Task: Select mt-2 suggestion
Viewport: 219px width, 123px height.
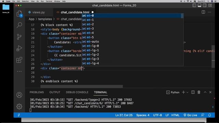Action: coord(131,24)
